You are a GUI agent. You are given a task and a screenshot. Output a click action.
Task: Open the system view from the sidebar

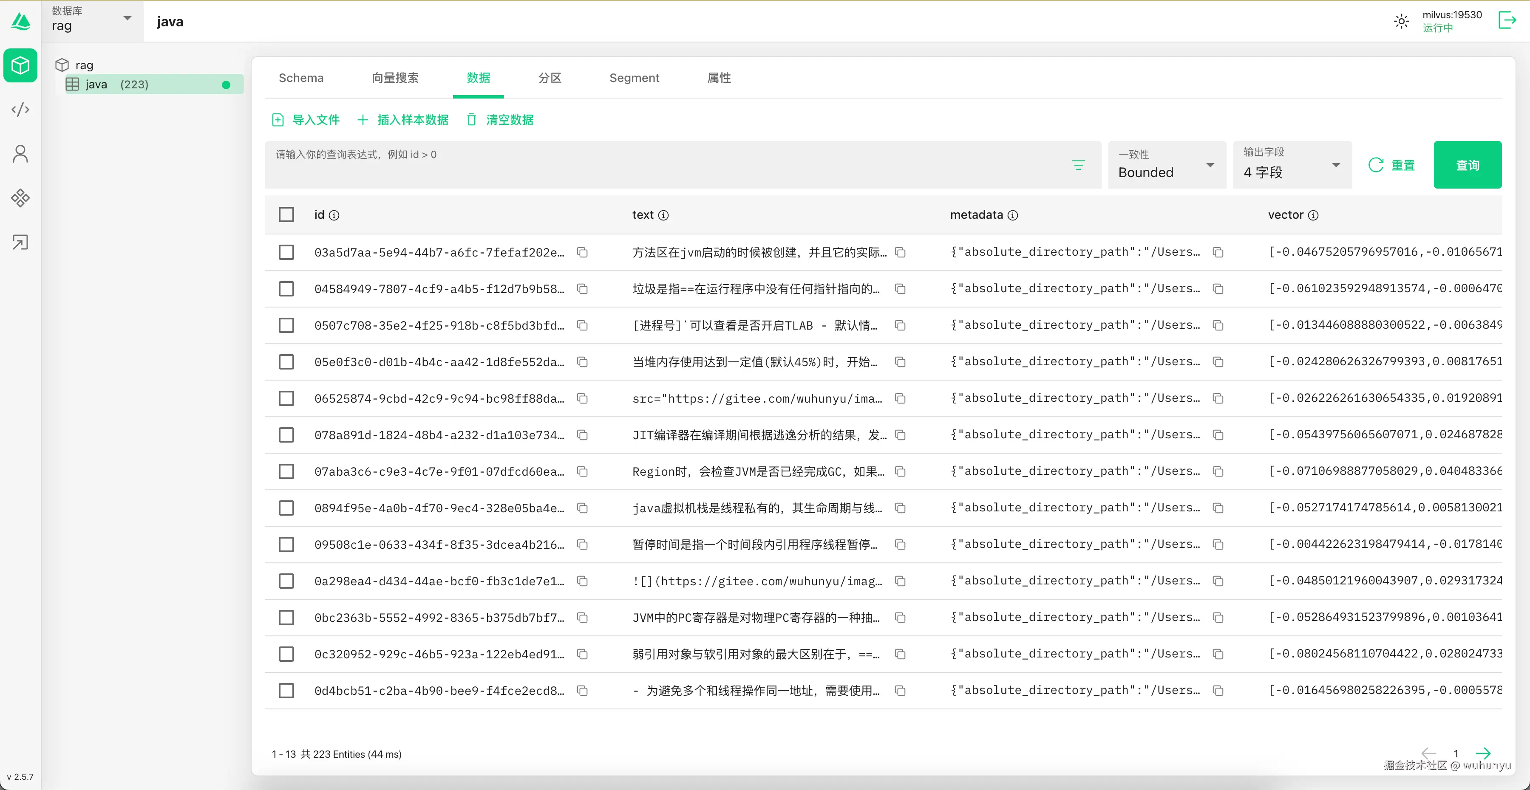click(20, 197)
